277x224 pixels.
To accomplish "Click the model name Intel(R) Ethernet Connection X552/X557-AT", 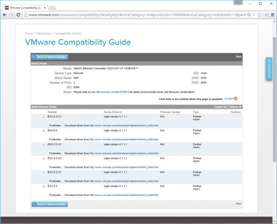I will pos(106,68).
